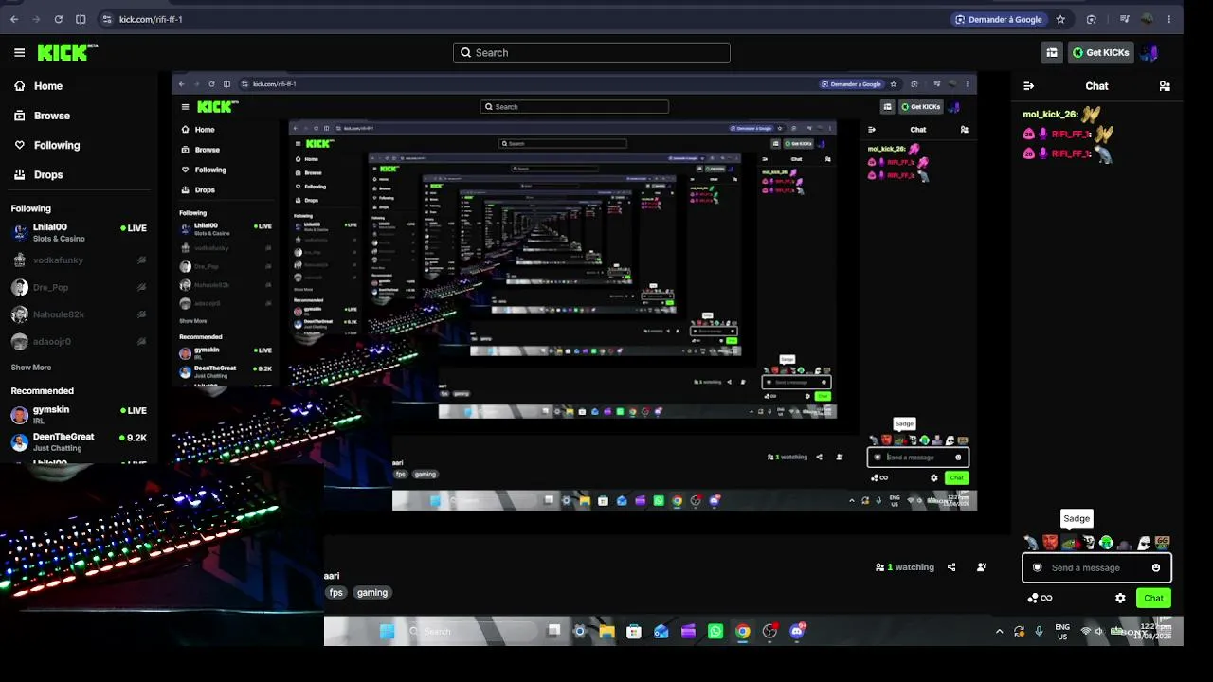Insert the GG quick emote
The image size is (1213, 682).
tap(1162, 543)
